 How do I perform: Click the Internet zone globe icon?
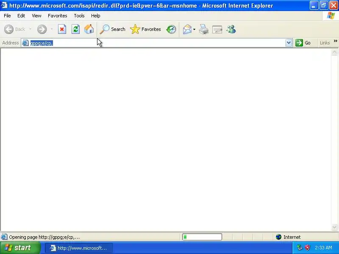[x=279, y=237]
